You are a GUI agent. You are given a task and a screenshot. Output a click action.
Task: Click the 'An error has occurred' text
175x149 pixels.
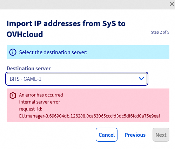(41, 95)
